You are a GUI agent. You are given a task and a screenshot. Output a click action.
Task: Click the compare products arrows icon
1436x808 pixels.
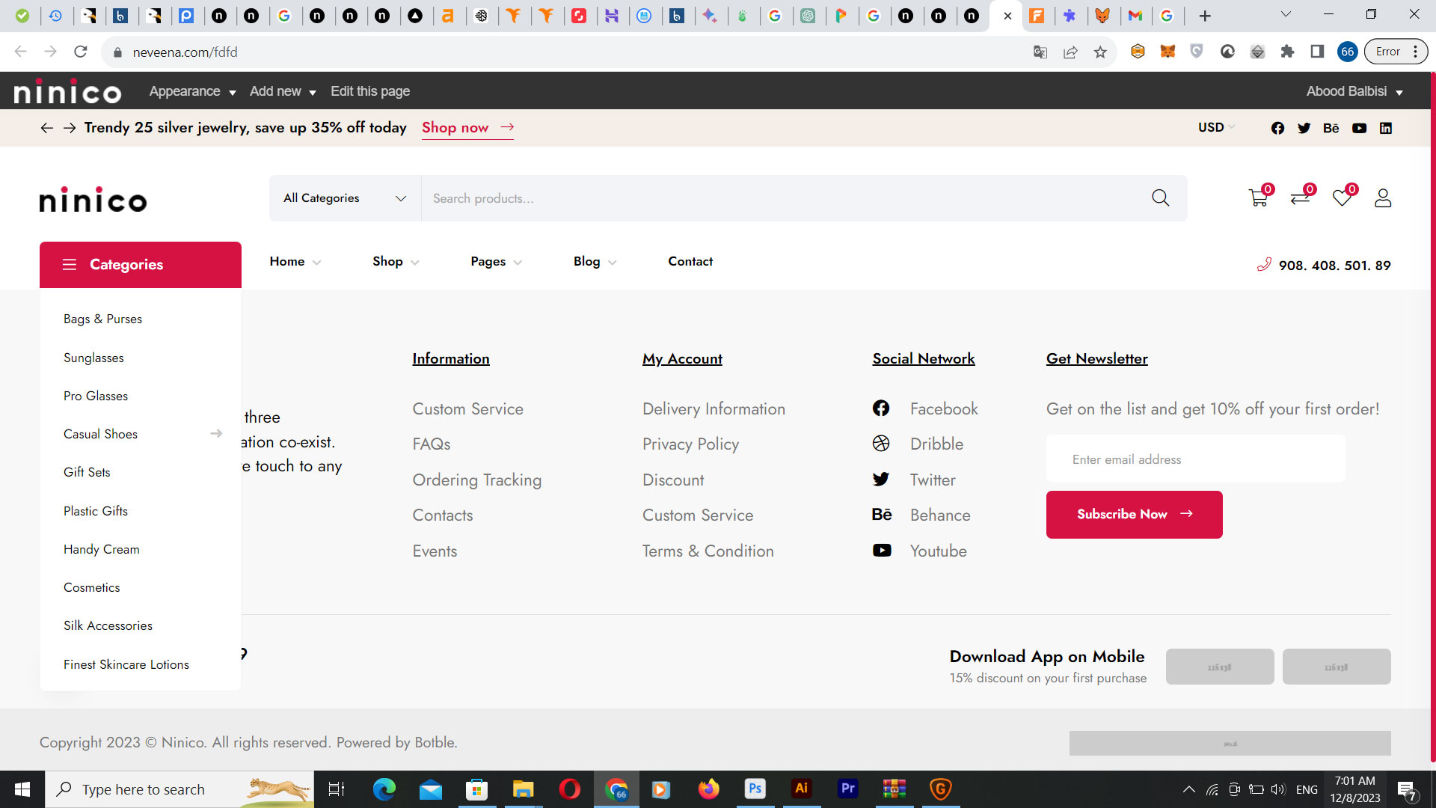(x=1300, y=198)
